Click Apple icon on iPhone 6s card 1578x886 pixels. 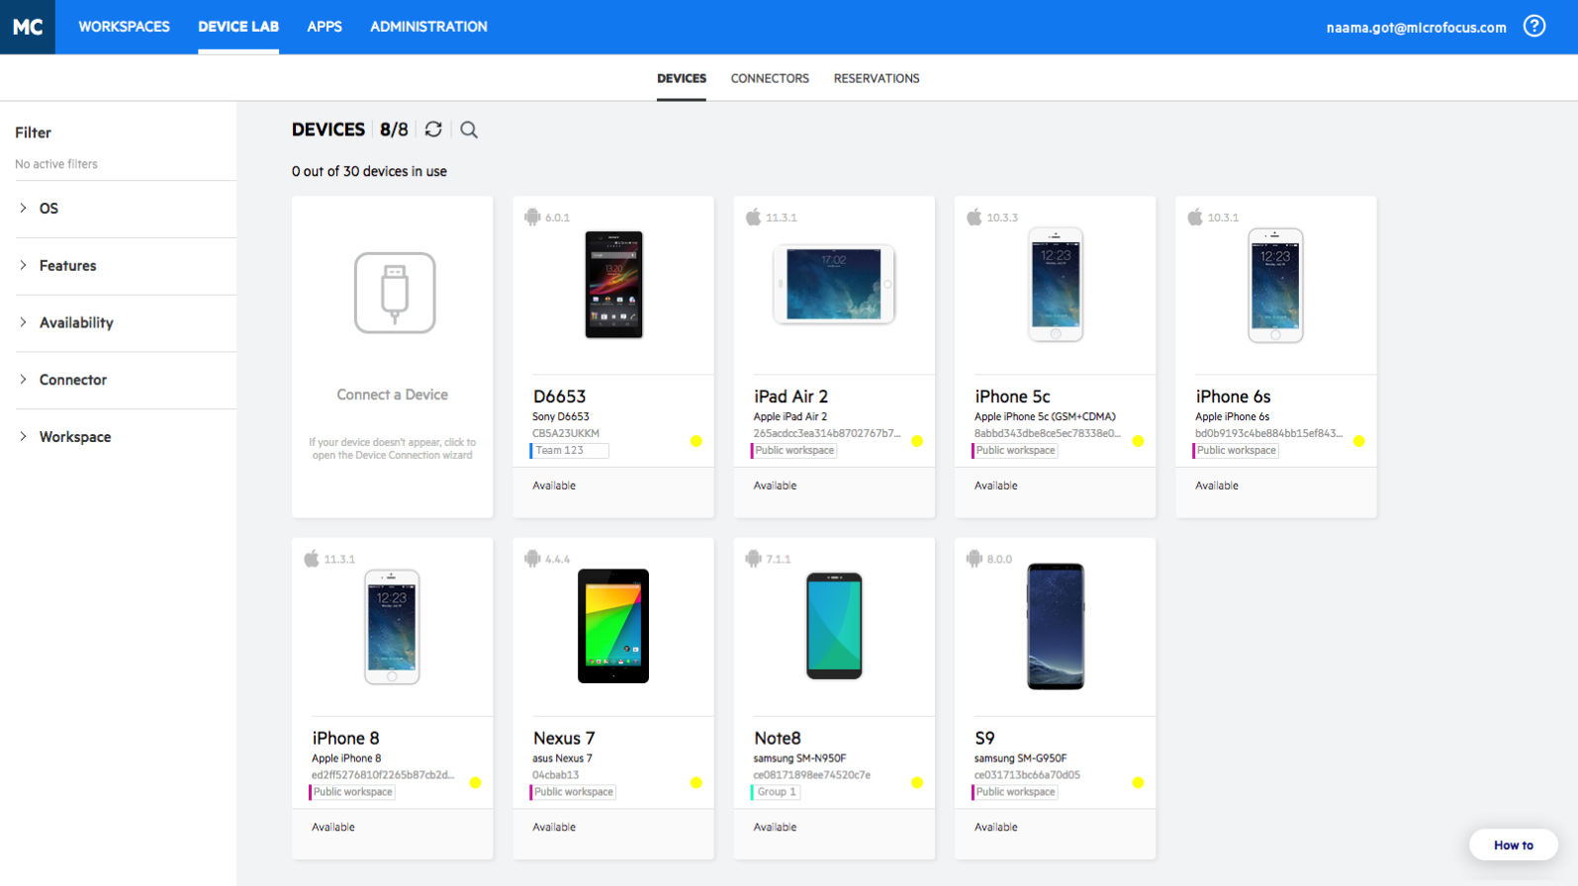1195,217
